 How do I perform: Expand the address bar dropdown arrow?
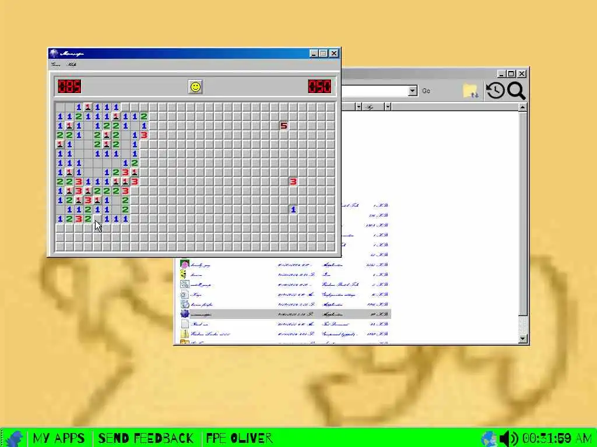[x=413, y=91]
